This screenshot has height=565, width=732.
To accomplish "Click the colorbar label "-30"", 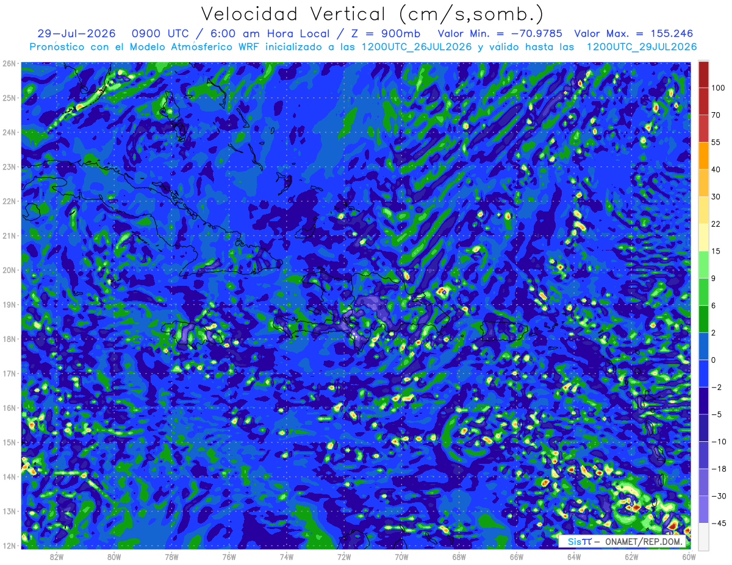I will coord(719,496).
